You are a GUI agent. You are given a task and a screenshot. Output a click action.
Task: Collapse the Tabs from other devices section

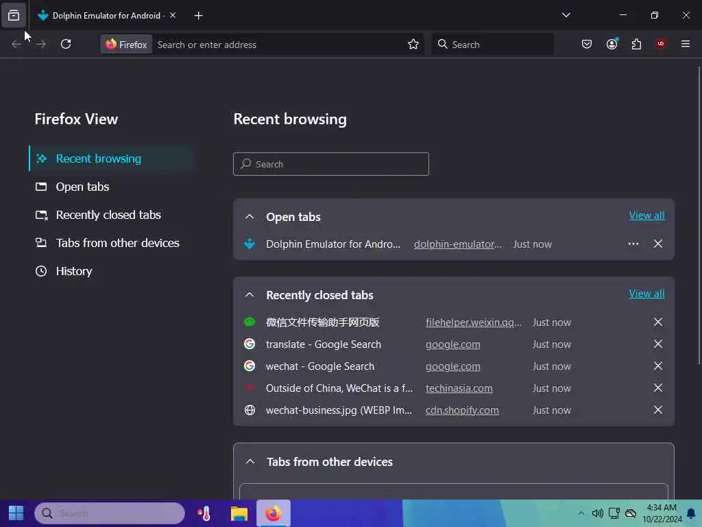click(250, 462)
